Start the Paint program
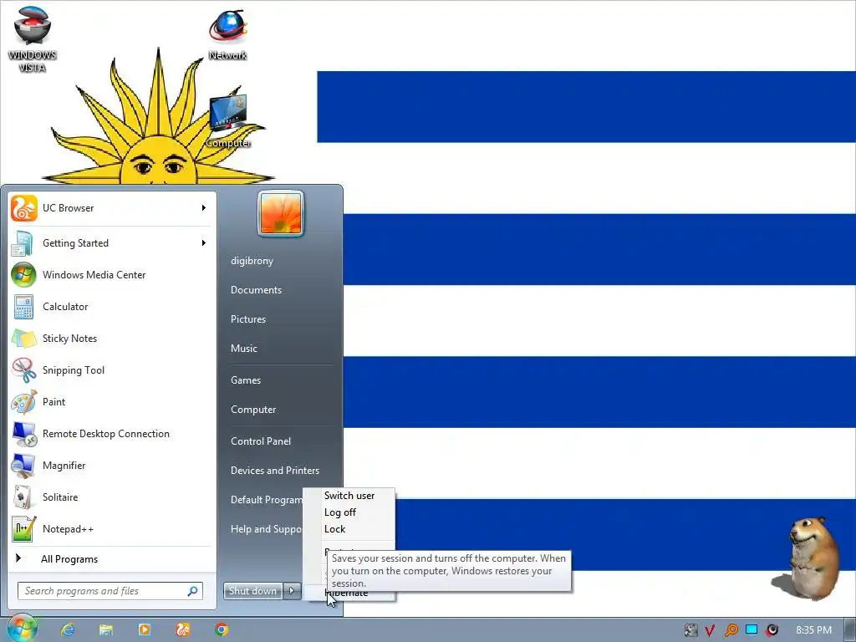This screenshot has width=856, height=642. (111, 402)
